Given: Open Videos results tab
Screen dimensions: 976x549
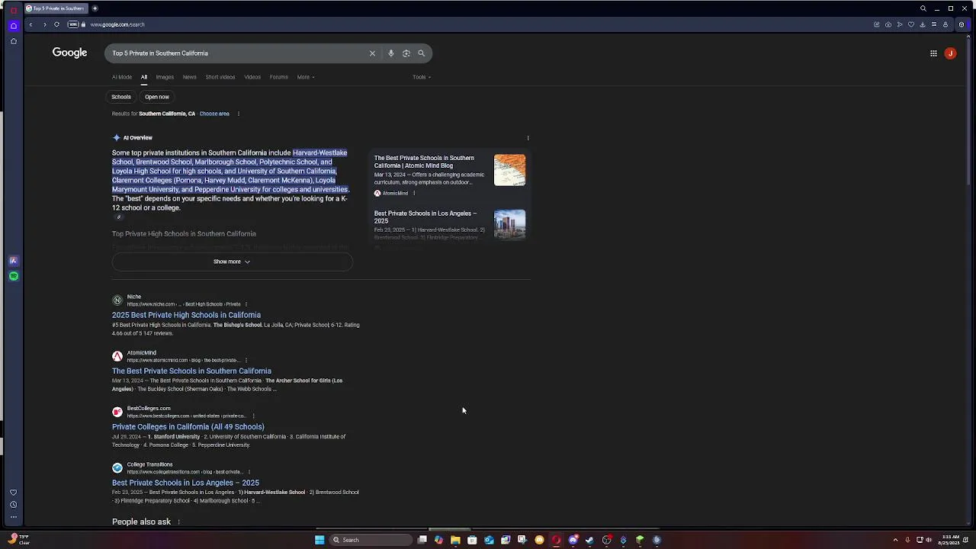Looking at the screenshot, I should [252, 77].
